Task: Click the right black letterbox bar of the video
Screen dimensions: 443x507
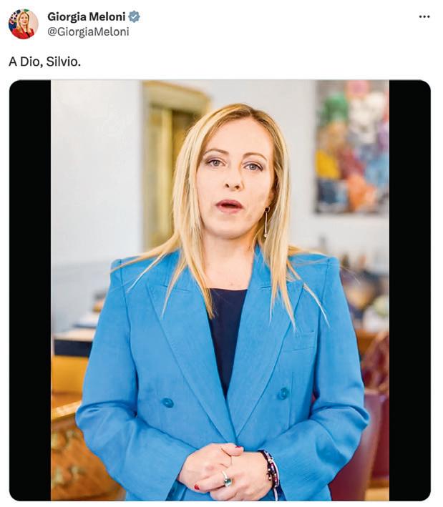Action: [409, 290]
